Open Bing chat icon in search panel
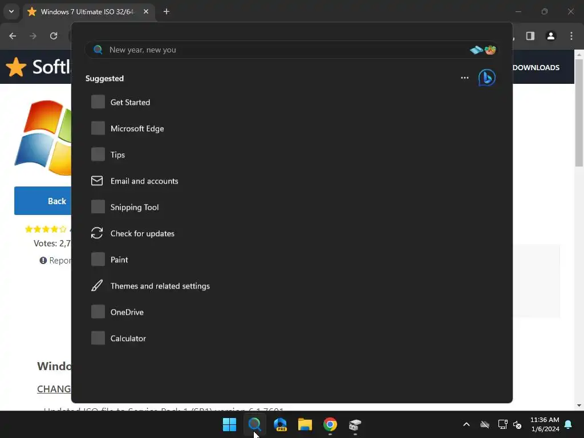Viewport: 584px width, 438px height. tap(487, 78)
